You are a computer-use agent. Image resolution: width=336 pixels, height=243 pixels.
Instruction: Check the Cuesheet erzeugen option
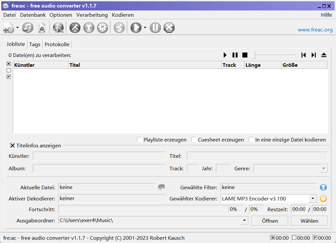194,140
